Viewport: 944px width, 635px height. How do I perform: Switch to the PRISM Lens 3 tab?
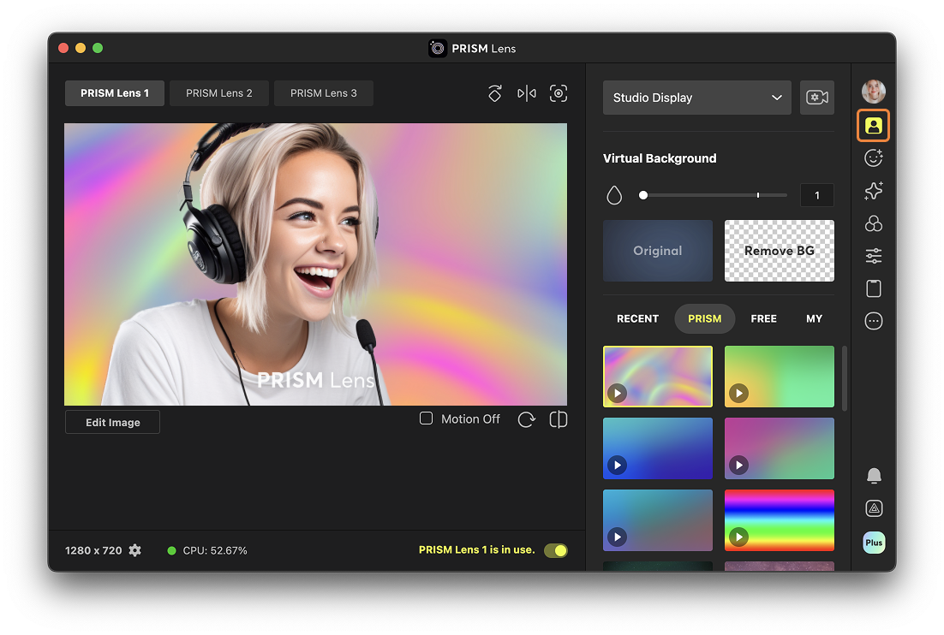(x=323, y=93)
